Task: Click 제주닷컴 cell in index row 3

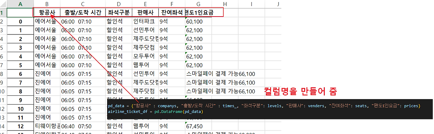Action: pyautogui.click(x=145, y=48)
